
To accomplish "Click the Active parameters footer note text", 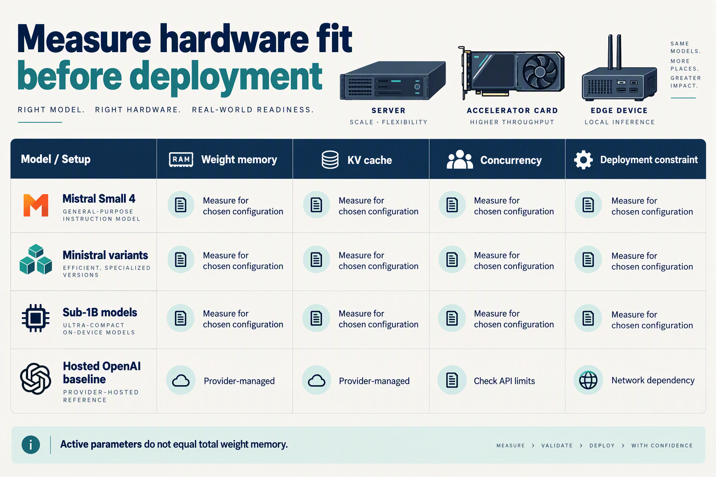I will [174, 444].
